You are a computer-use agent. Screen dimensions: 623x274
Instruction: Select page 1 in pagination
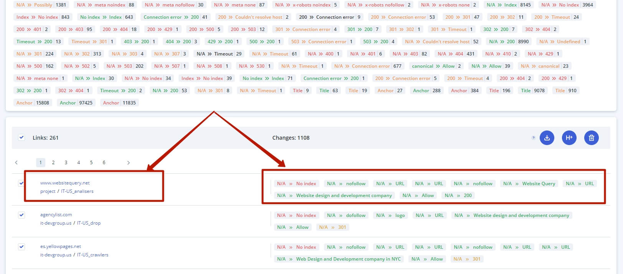coord(41,163)
